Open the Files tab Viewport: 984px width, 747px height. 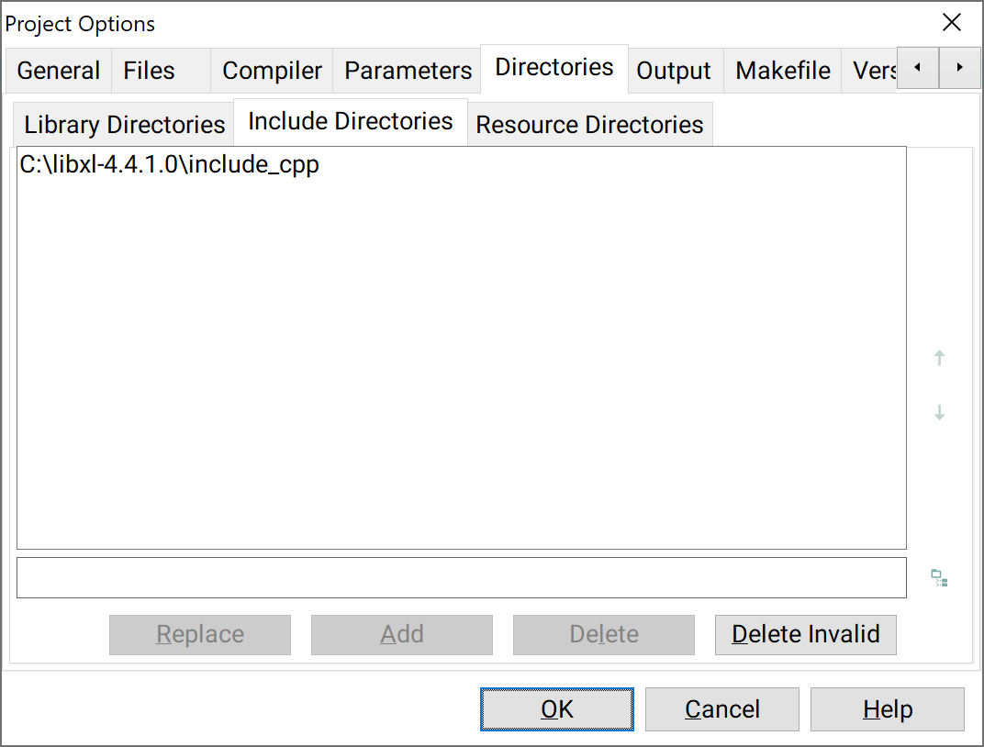[149, 71]
